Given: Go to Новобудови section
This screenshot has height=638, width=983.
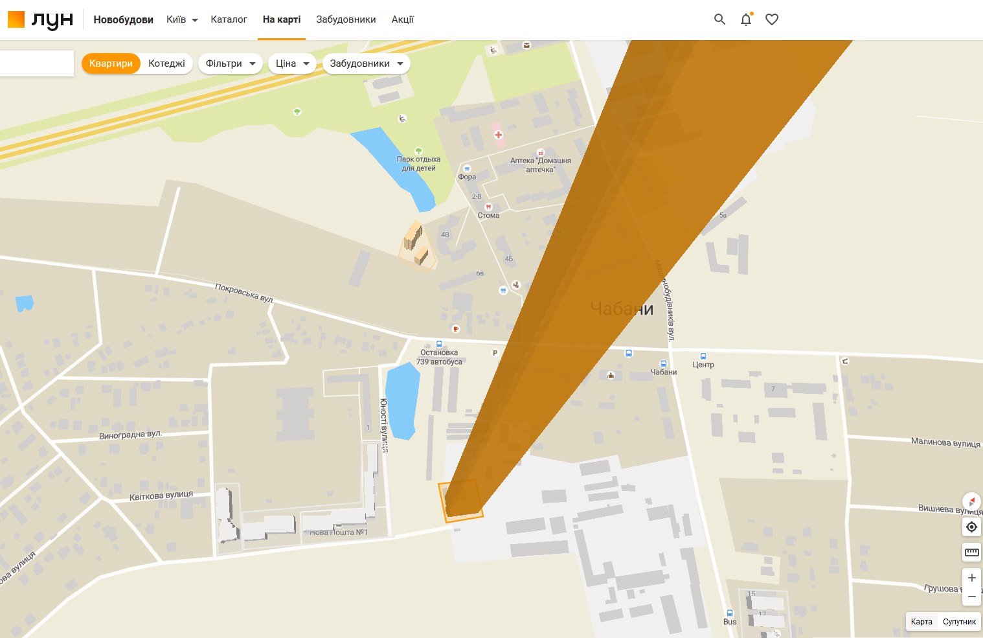Looking at the screenshot, I should (x=123, y=19).
